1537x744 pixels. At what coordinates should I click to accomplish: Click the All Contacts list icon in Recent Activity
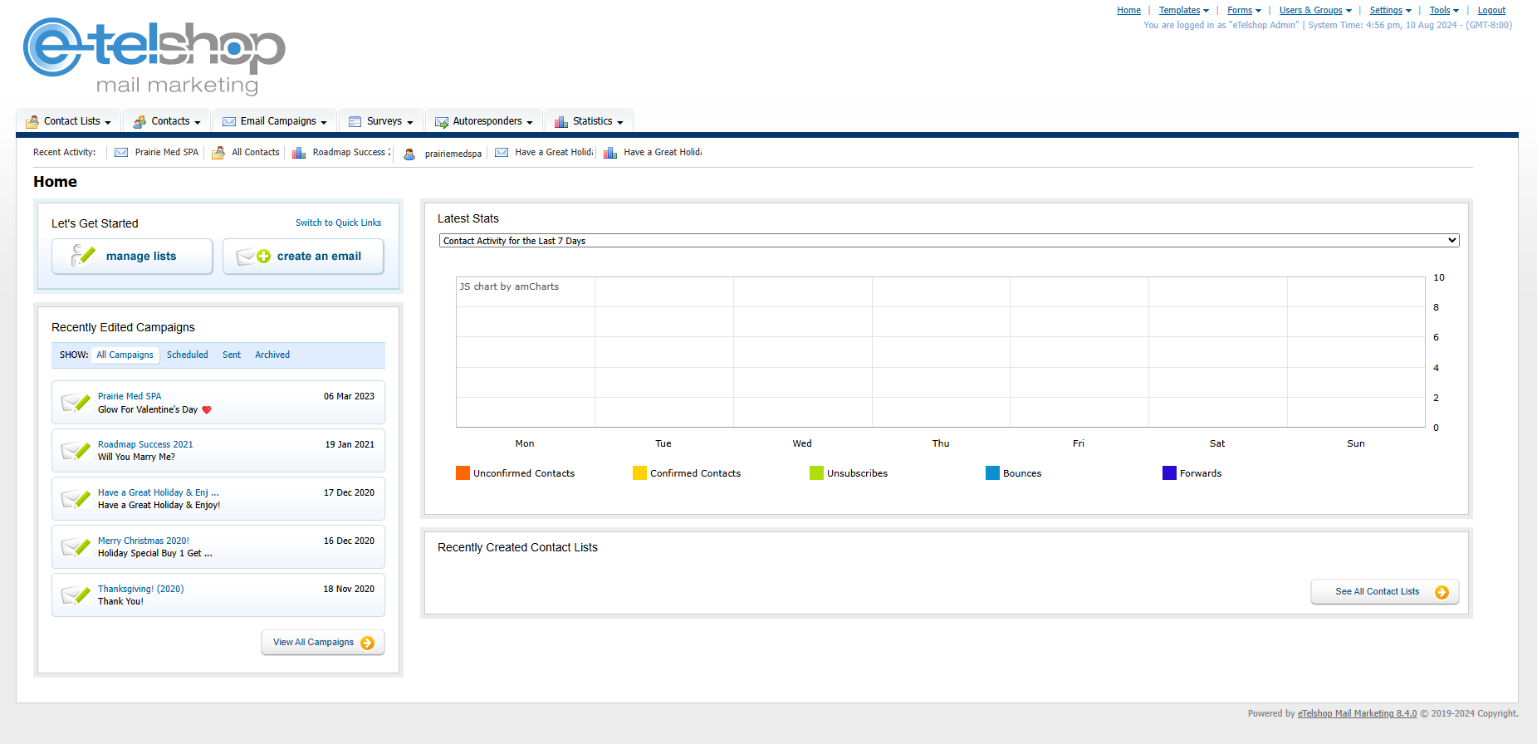click(x=218, y=153)
